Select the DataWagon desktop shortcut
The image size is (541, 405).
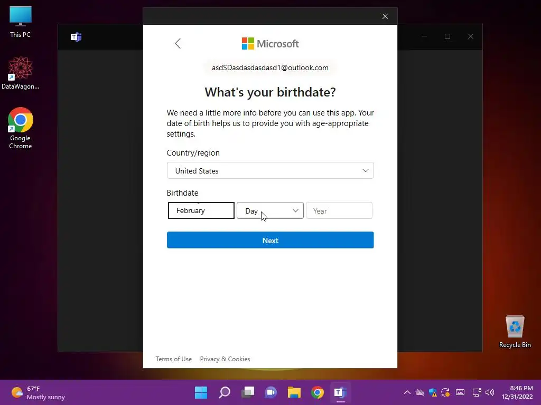21,73
